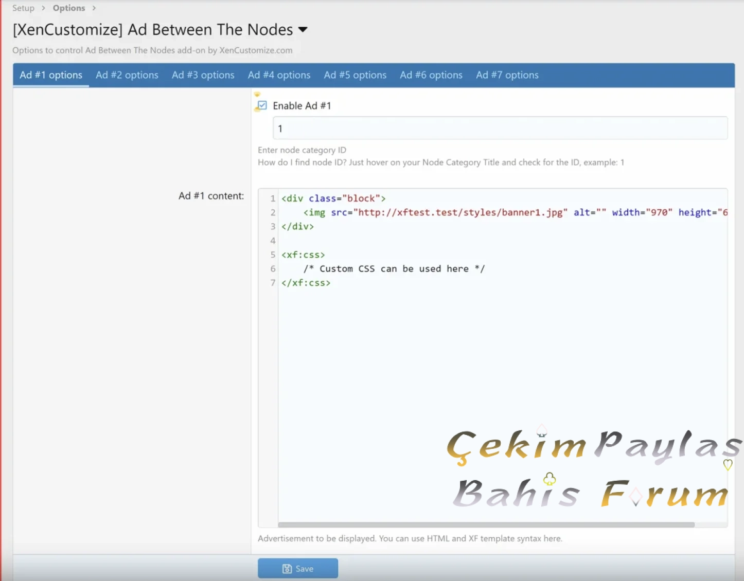Show the Ad #6 options tab
Image resolution: width=744 pixels, height=581 pixels.
(x=431, y=75)
